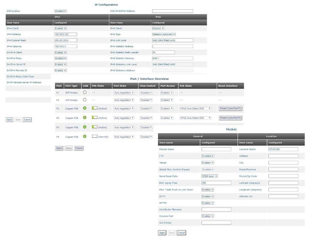Click Cancel below the Port Overview table

click(79, 148)
